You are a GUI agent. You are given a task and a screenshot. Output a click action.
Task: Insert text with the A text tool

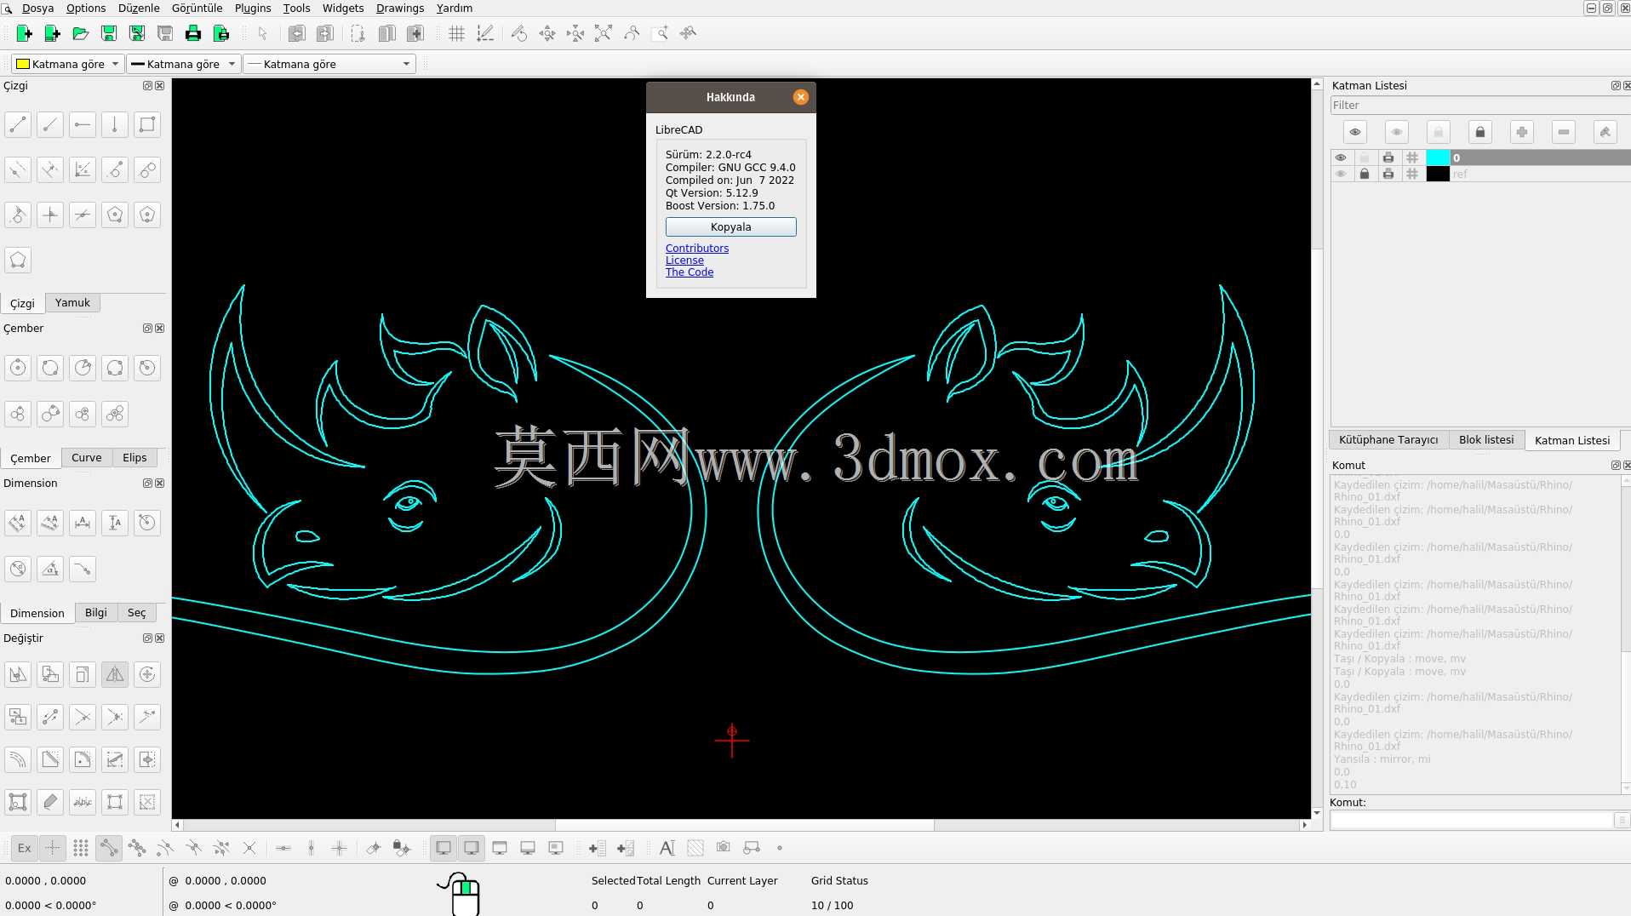tap(667, 848)
